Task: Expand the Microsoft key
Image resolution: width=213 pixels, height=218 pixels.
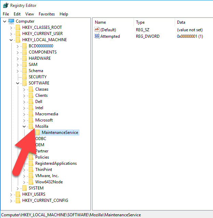Action: 24,121
